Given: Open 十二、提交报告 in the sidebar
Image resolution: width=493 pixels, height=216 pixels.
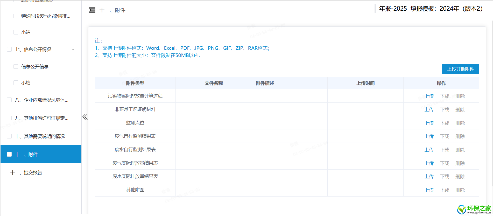Looking at the screenshot, I should point(26,173).
